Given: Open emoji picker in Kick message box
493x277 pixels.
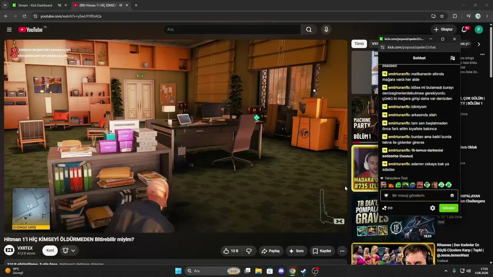Looking at the screenshot, I should (452, 195).
